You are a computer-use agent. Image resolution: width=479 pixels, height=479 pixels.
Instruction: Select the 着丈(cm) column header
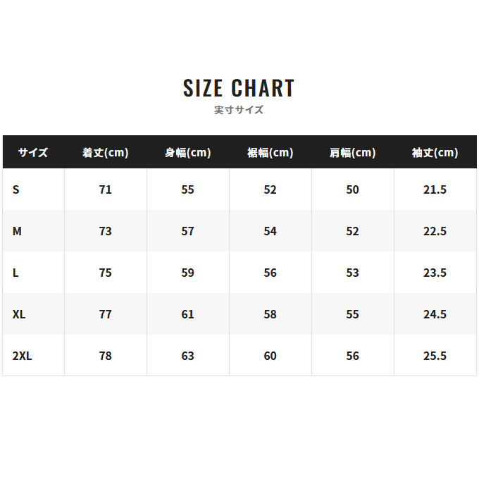(x=106, y=152)
